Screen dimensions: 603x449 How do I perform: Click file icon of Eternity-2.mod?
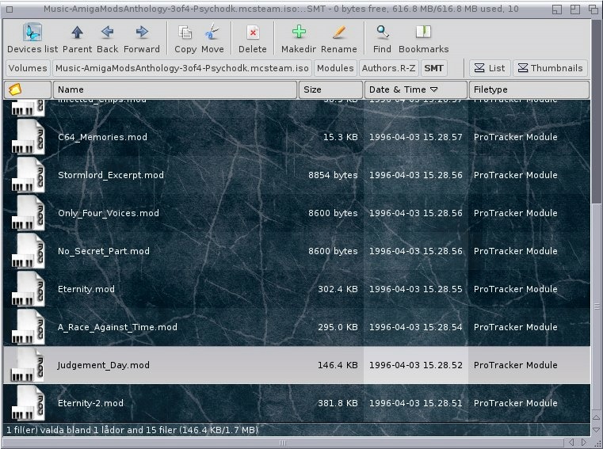click(x=28, y=404)
